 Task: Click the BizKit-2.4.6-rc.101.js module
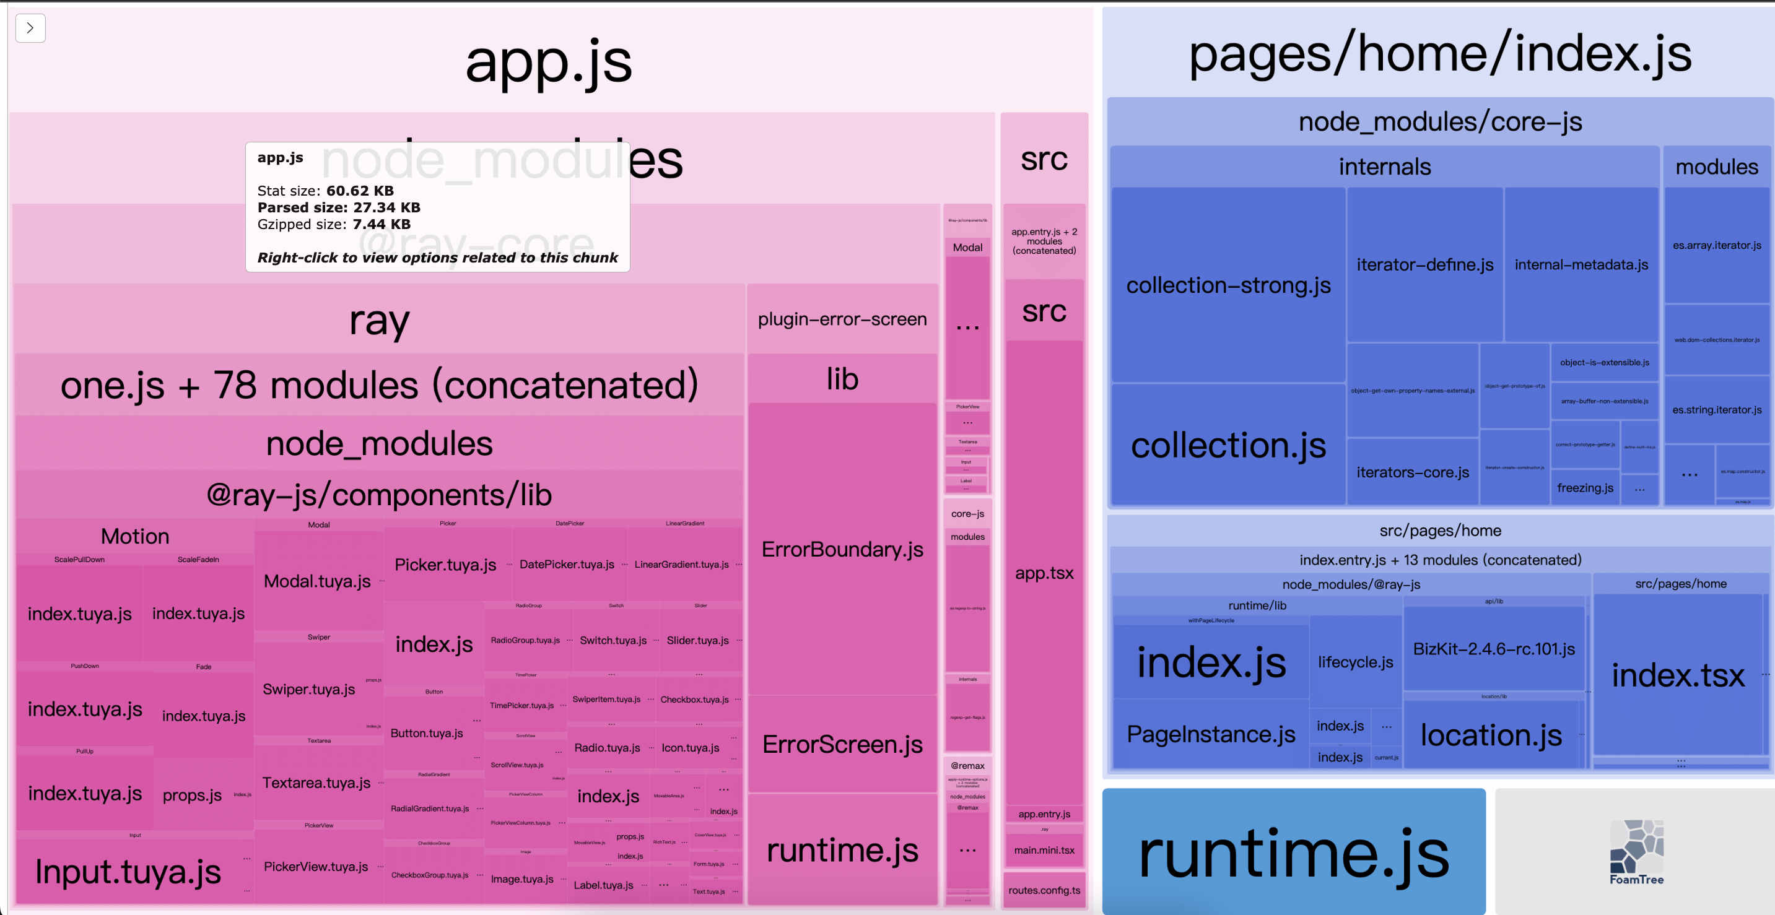(1493, 649)
